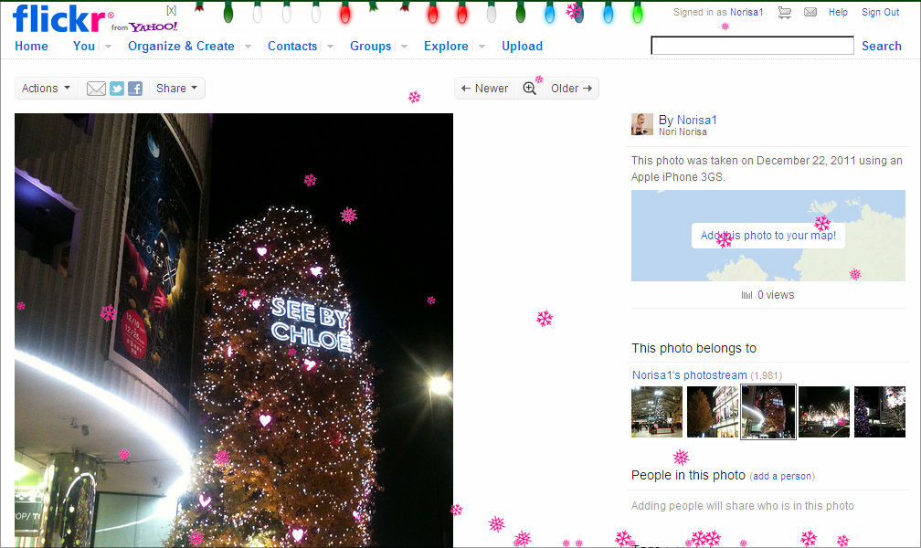The width and height of the screenshot is (921, 548).
Task: Go to the Older photo
Action: pos(572,88)
